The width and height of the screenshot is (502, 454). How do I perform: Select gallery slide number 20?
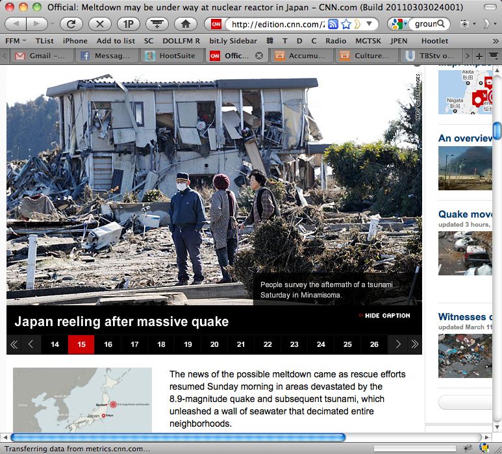tap(214, 344)
